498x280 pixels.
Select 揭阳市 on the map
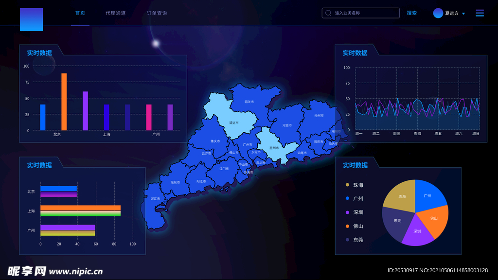(319, 142)
